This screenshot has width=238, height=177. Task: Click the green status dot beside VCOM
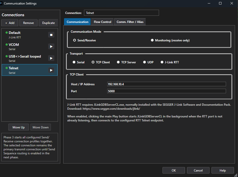pyautogui.click(x=6, y=45)
